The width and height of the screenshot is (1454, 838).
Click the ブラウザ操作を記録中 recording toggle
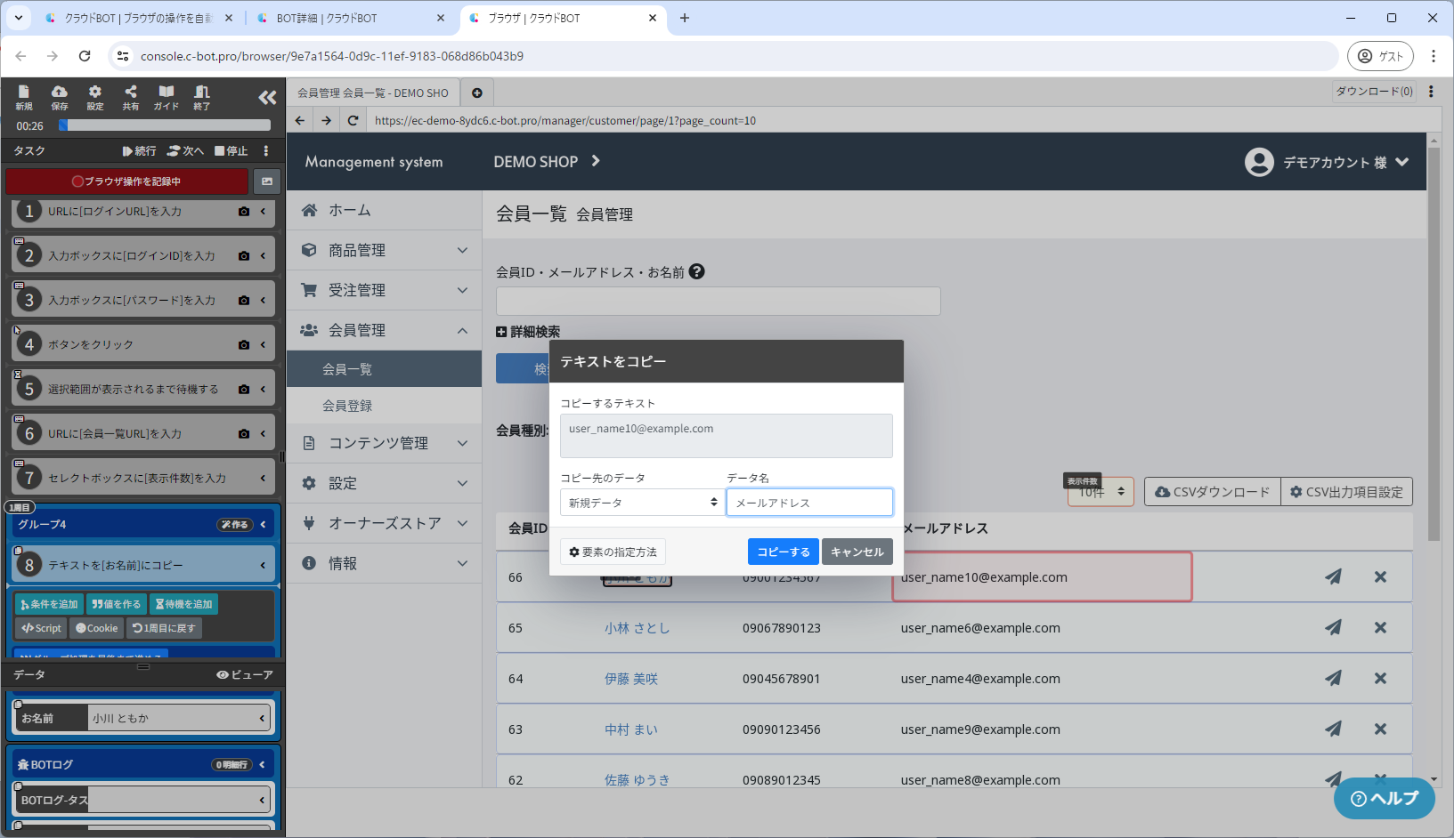pos(126,181)
